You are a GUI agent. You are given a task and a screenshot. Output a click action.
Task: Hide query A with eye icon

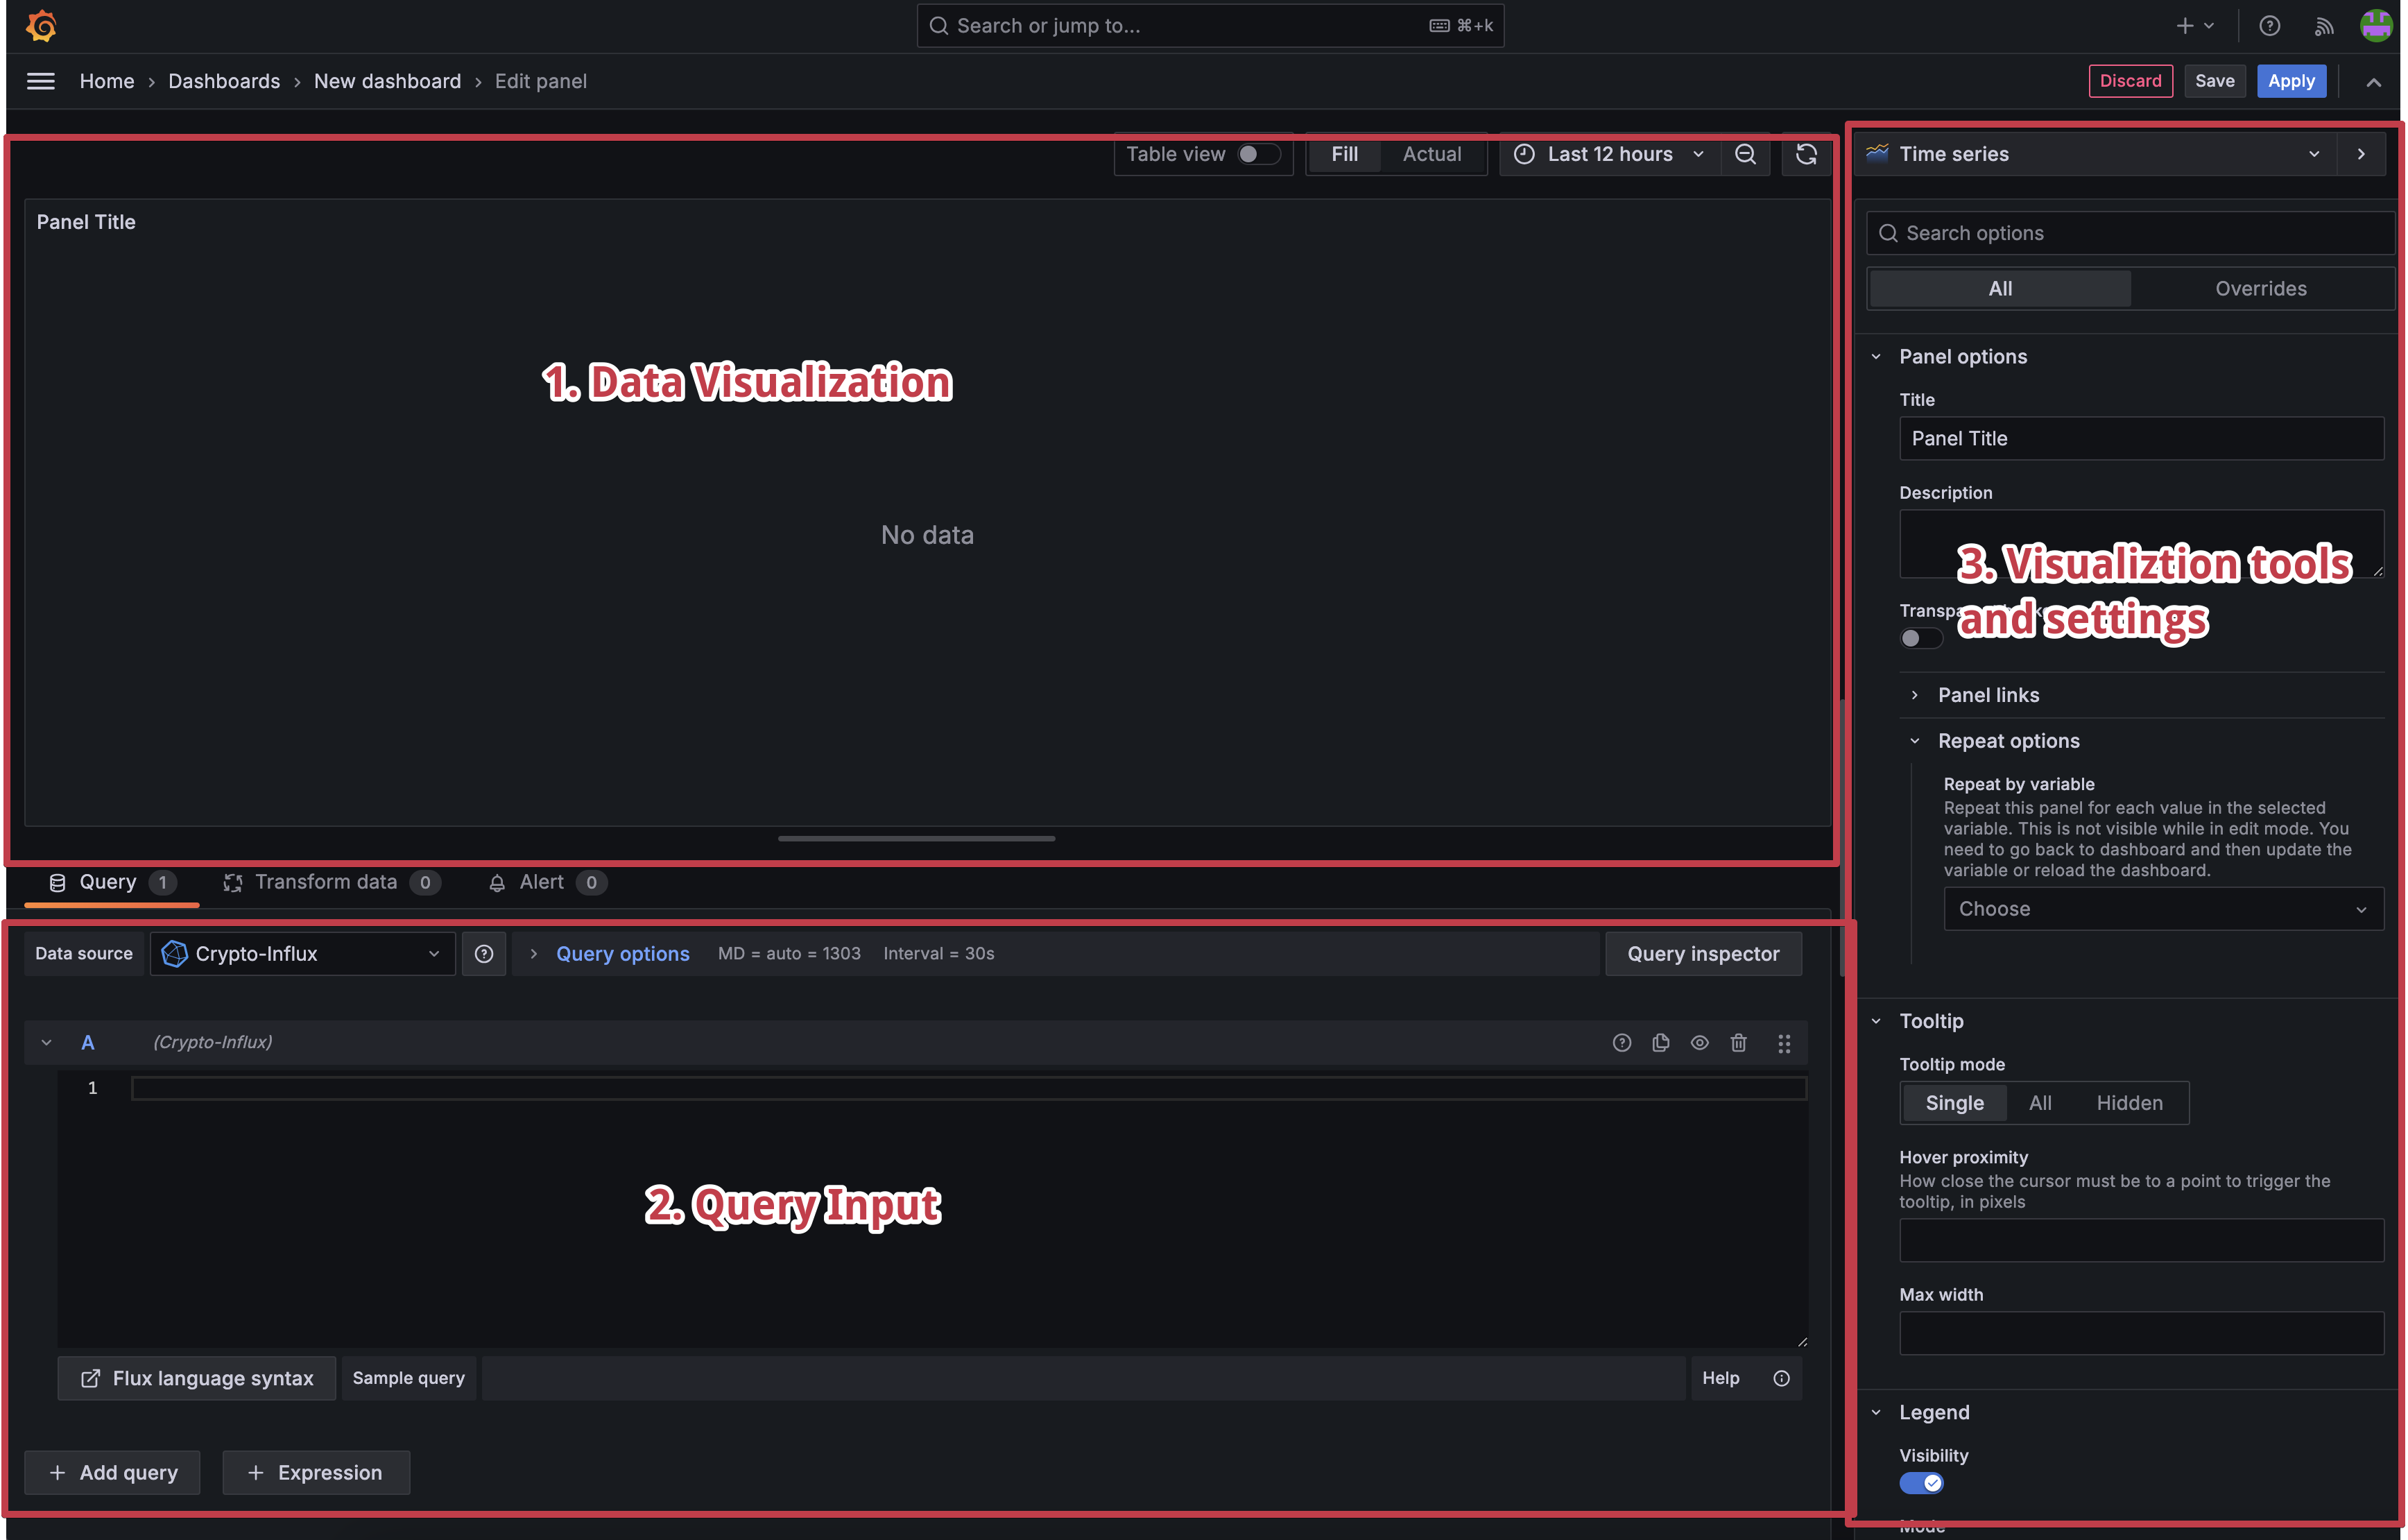point(1700,1043)
